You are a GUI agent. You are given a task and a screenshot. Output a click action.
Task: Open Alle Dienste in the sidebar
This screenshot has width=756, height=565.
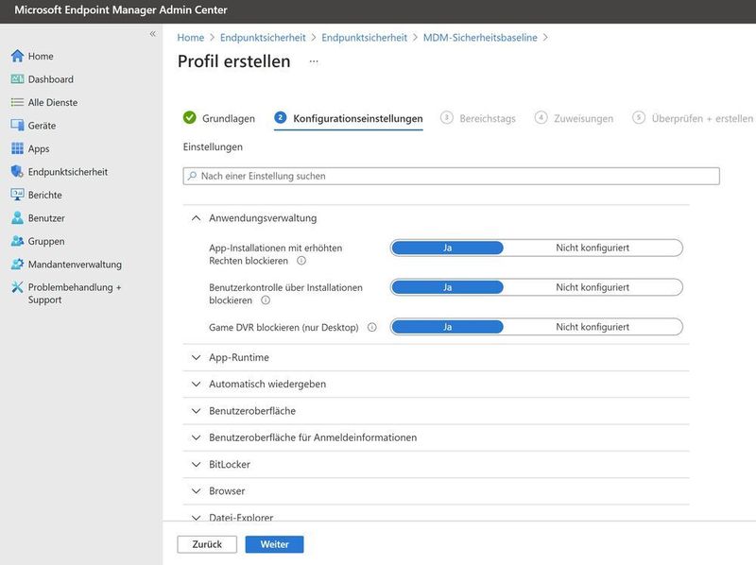pyautogui.click(x=53, y=102)
